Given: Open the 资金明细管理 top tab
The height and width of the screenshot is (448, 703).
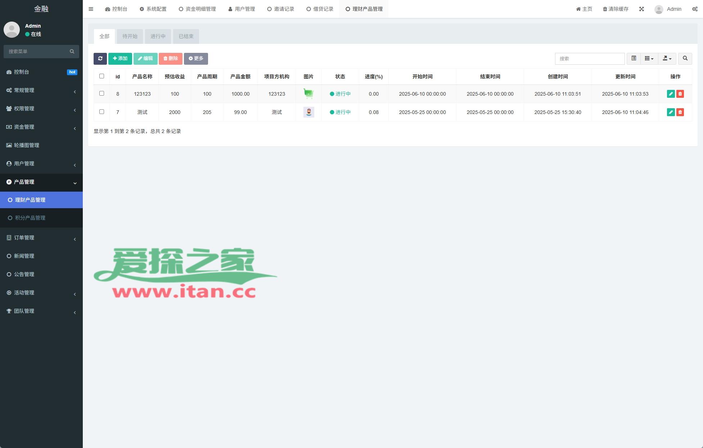Looking at the screenshot, I should pyautogui.click(x=197, y=9).
